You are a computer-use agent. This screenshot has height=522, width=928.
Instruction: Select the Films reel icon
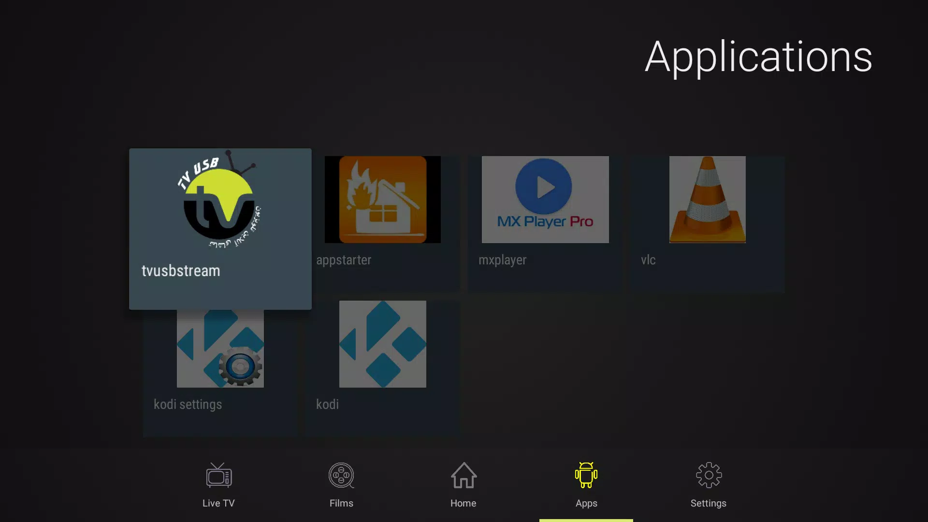tap(341, 476)
